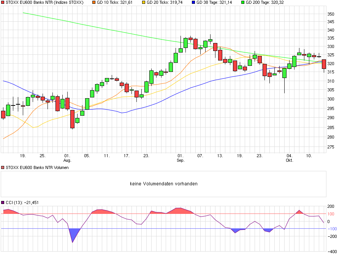Click the 335 price axis label
The width and height of the screenshot is (342, 255).
coord(331,38)
